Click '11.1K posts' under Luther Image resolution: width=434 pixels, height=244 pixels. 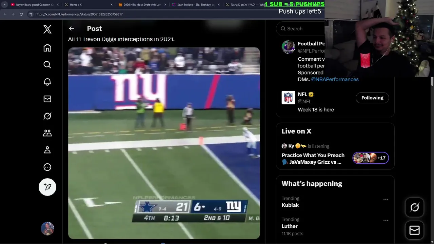tap(292, 233)
